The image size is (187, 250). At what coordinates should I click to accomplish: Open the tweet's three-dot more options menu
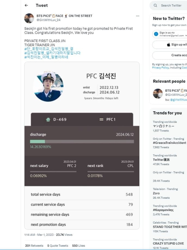pyautogui.click(x=138, y=16)
